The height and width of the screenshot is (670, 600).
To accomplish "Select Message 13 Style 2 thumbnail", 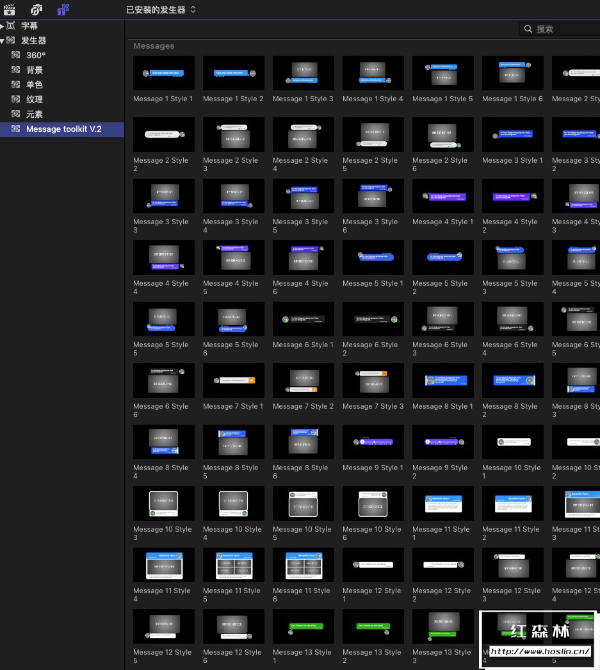I will coord(373,626).
